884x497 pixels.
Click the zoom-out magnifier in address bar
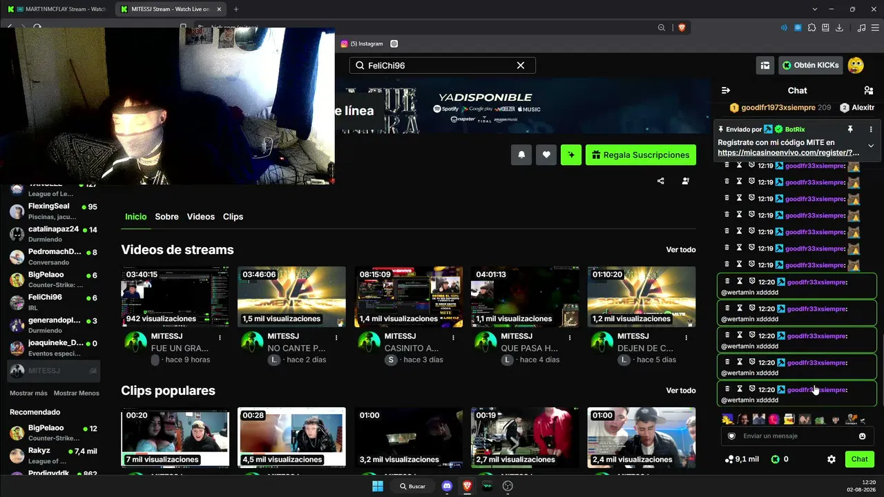(x=662, y=28)
